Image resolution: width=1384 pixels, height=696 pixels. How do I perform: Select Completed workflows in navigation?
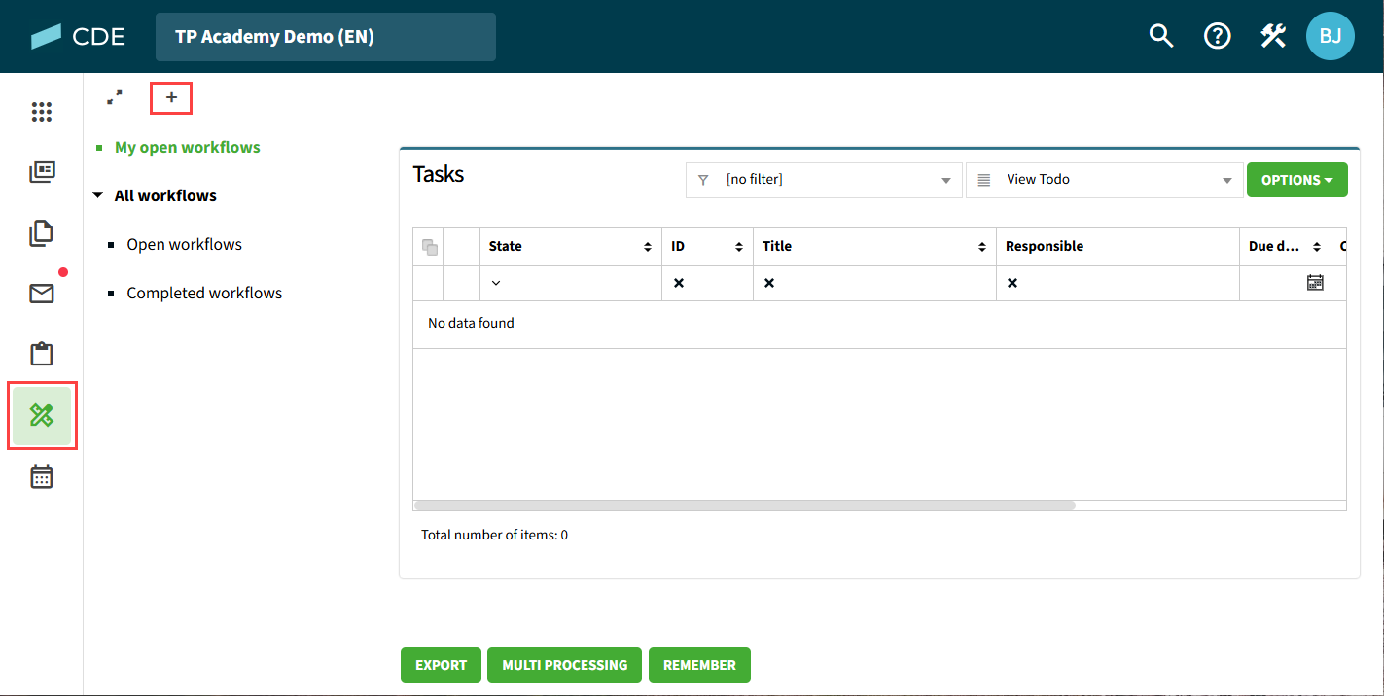click(204, 294)
